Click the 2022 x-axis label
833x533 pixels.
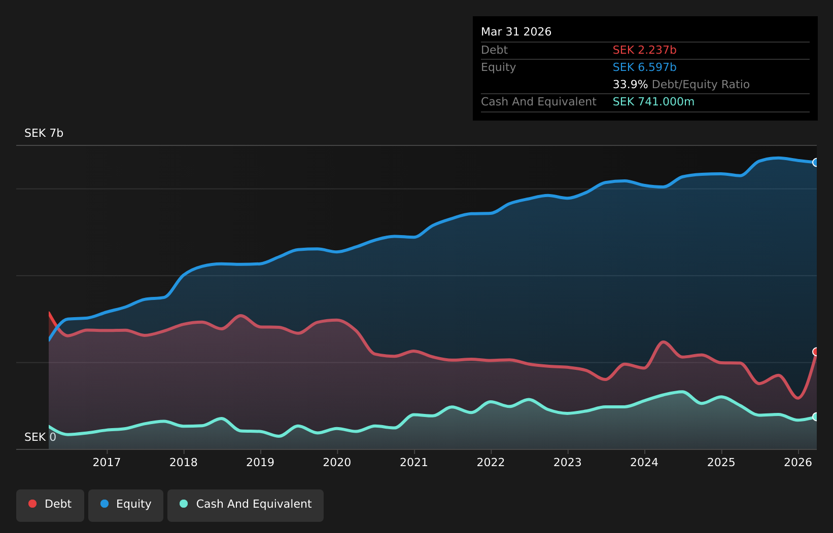tap(491, 462)
